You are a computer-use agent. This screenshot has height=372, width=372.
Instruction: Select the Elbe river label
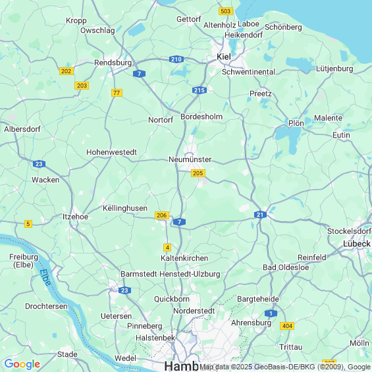[x=45, y=277]
